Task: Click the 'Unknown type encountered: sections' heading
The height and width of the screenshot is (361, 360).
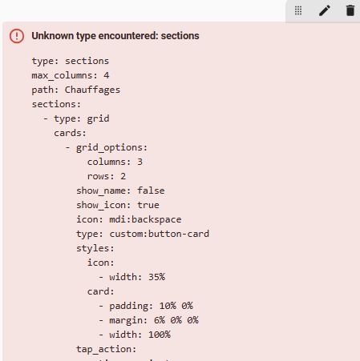Action: 115,36
